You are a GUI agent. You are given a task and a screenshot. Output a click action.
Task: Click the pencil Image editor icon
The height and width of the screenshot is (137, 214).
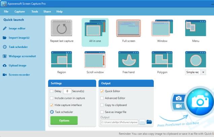(5, 28)
